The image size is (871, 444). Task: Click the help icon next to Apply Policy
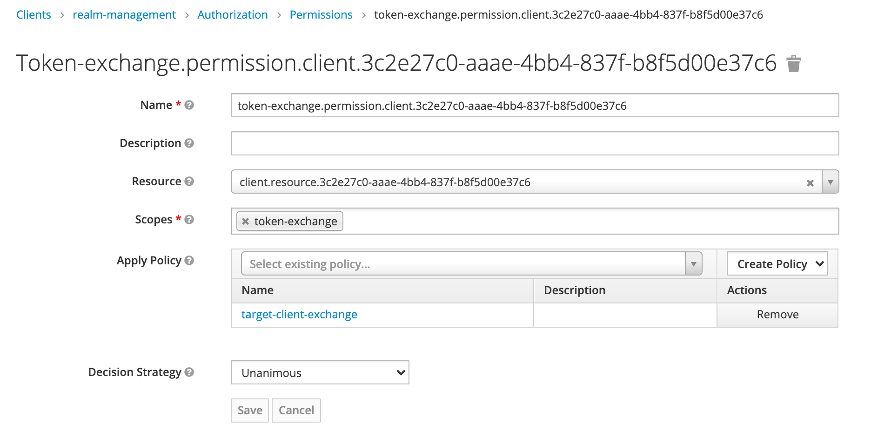(x=189, y=261)
